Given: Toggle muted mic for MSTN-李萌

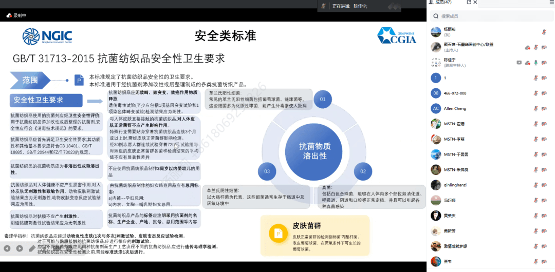Looking at the screenshot, I should point(536,139).
